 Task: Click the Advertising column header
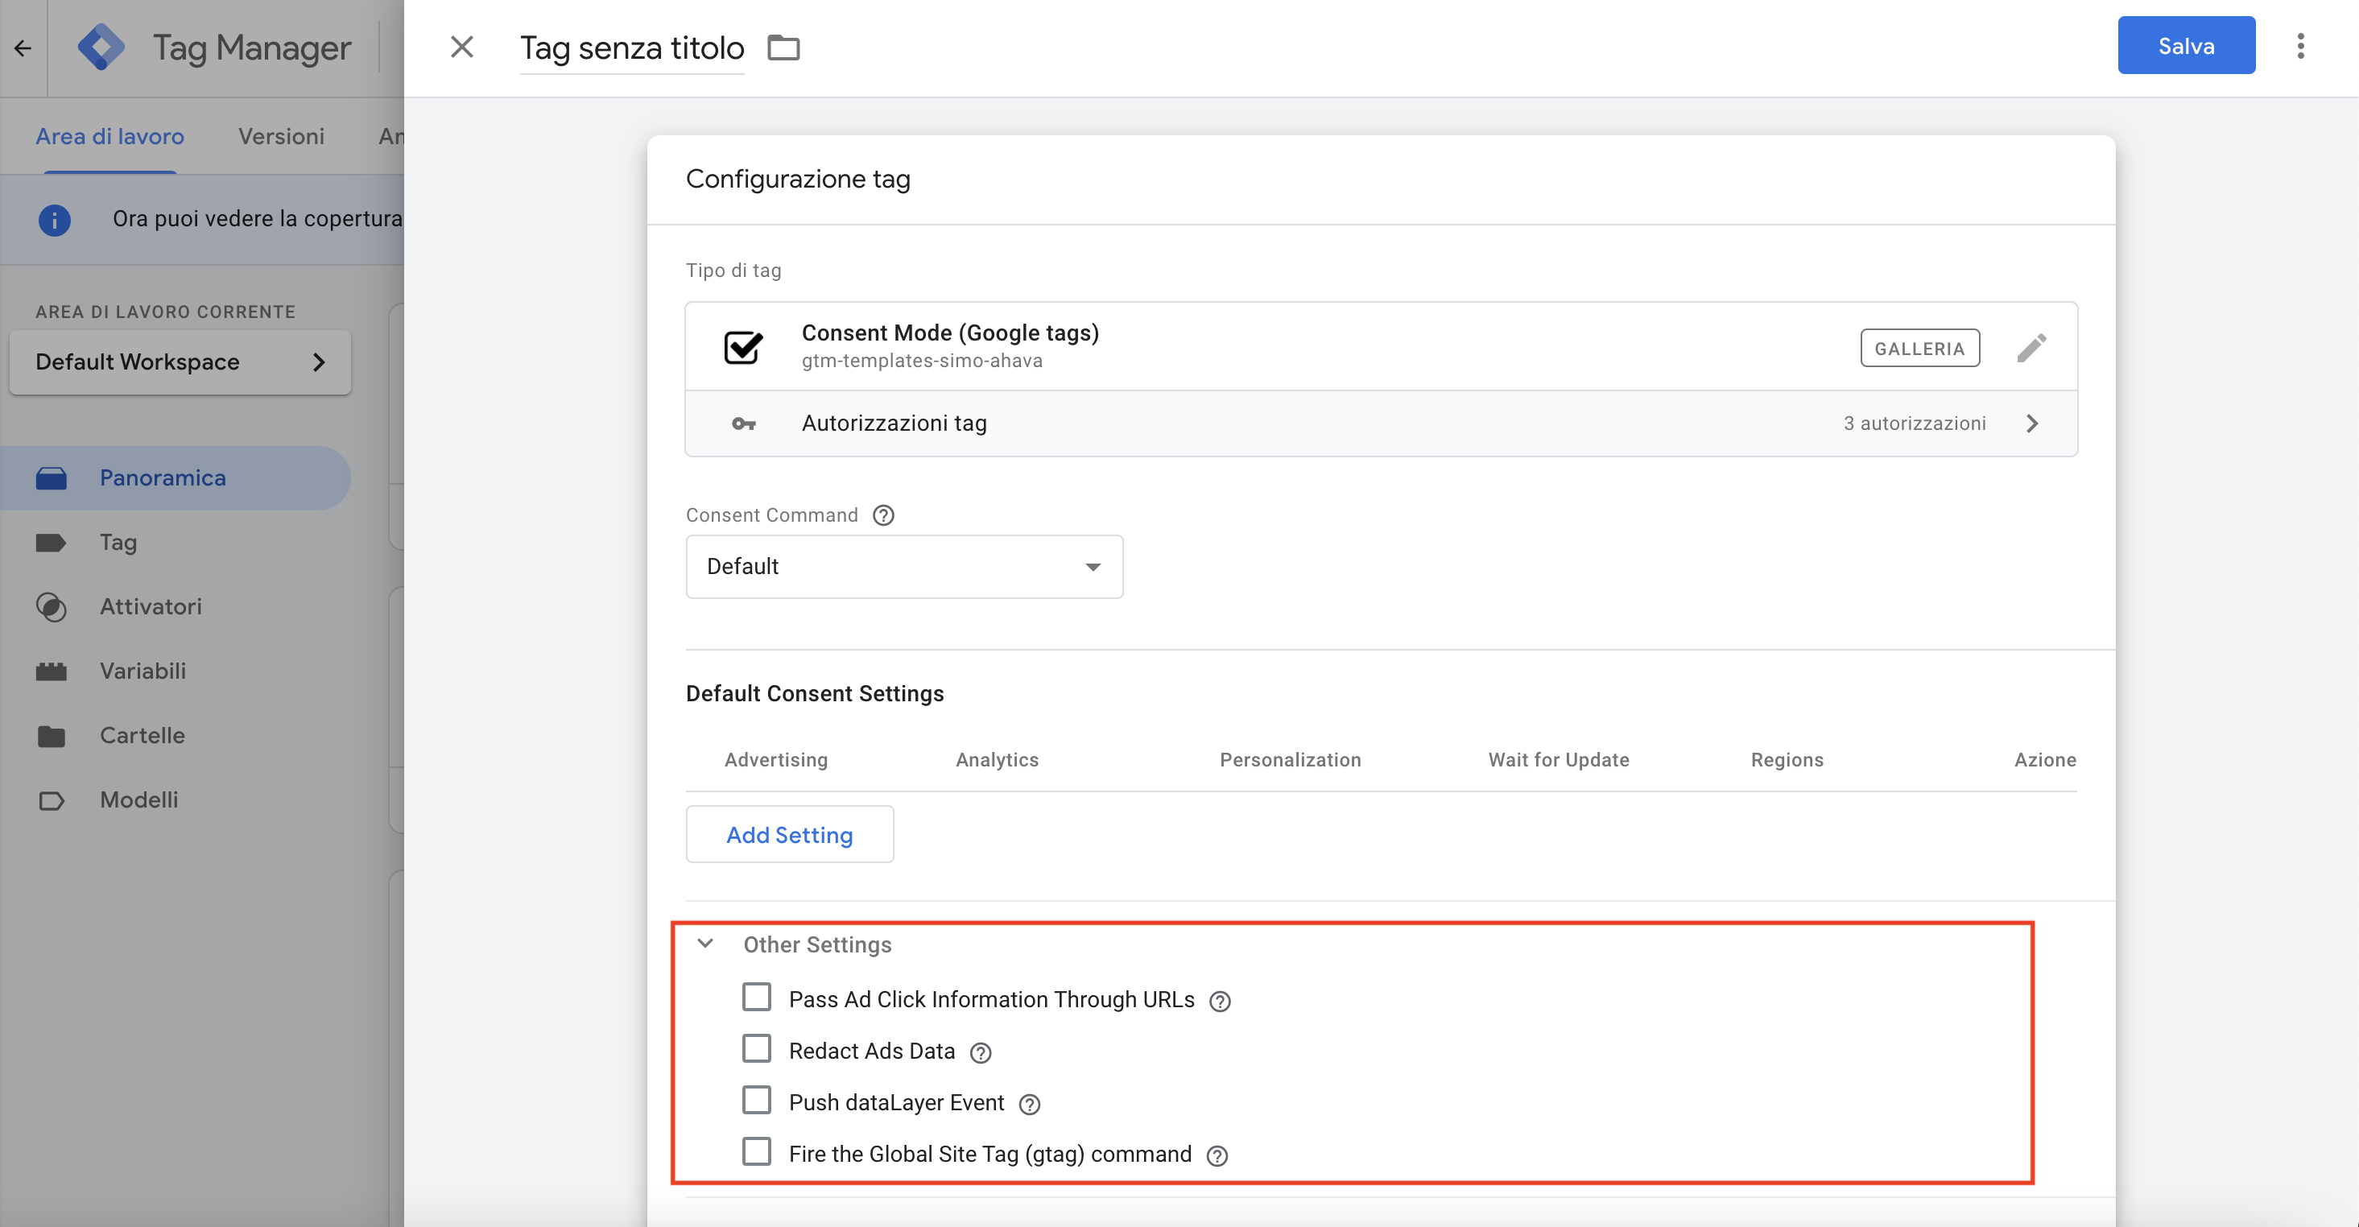[x=775, y=759]
